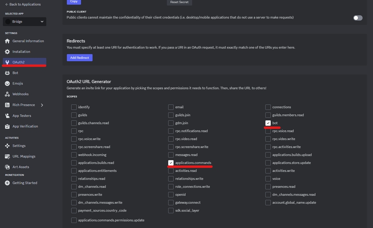The height and width of the screenshot is (228, 373).
Task: Click the URL Mappings icon
Action: [x=7, y=156]
